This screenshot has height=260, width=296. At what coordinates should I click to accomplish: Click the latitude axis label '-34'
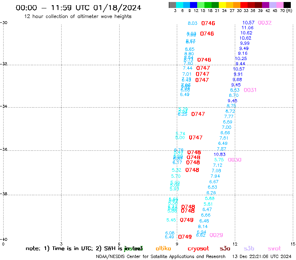point(4,106)
